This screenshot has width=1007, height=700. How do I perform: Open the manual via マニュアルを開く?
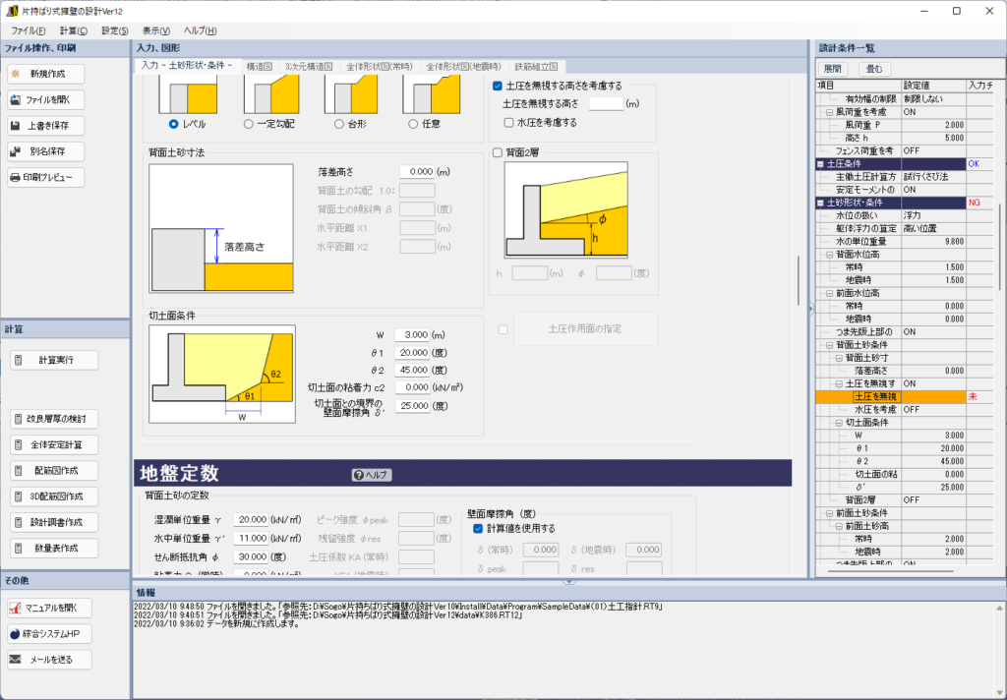tap(49, 608)
